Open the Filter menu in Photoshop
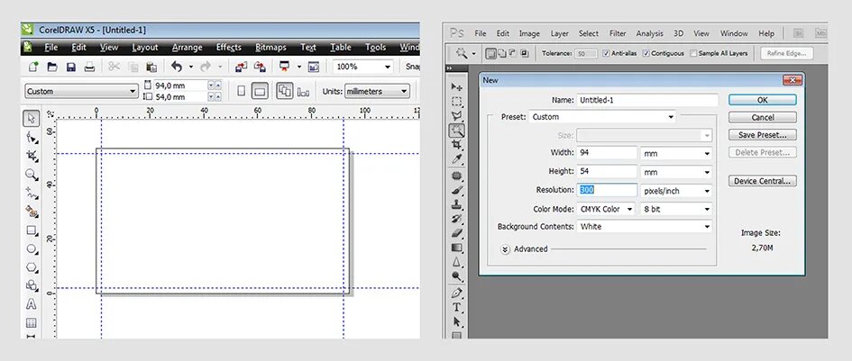Screen dimensions: 852x361 pyautogui.click(x=618, y=33)
